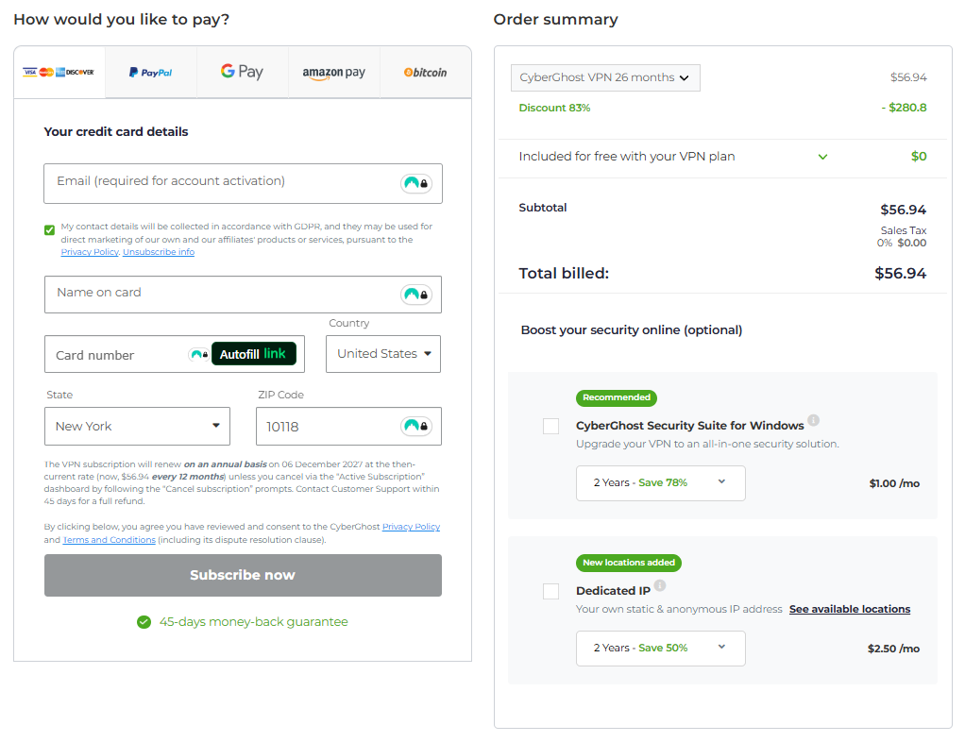Click the ZIP Code field with 10118

coord(348,426)
